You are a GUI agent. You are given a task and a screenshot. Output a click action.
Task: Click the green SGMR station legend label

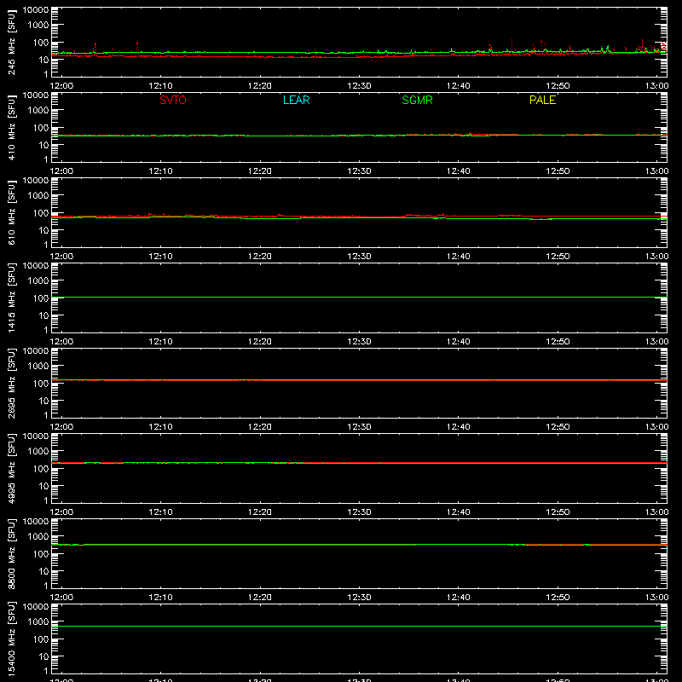pos(417,100)
